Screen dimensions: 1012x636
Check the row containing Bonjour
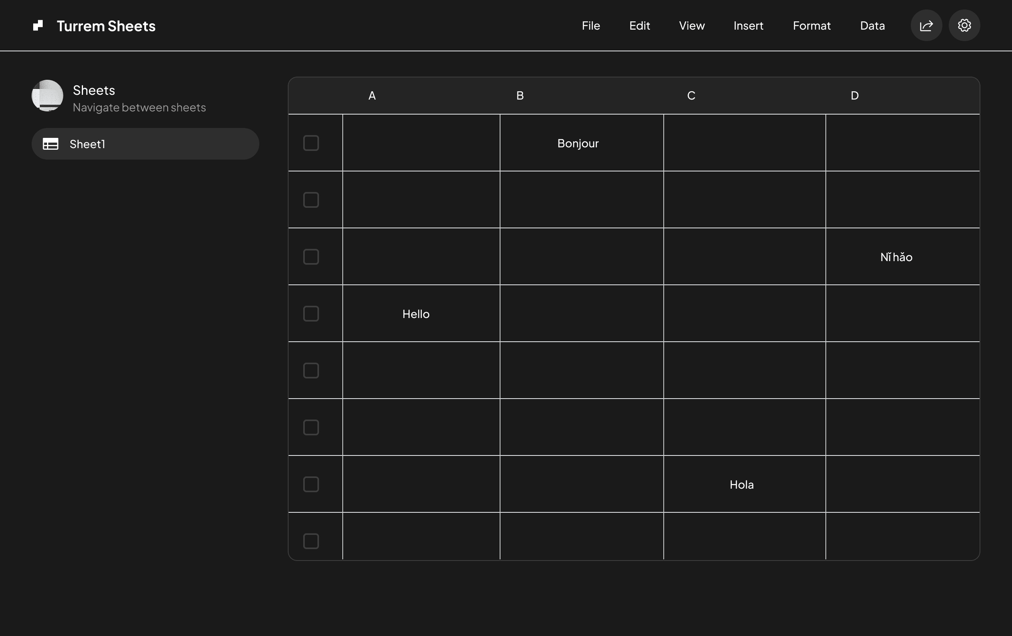(311, 143)
